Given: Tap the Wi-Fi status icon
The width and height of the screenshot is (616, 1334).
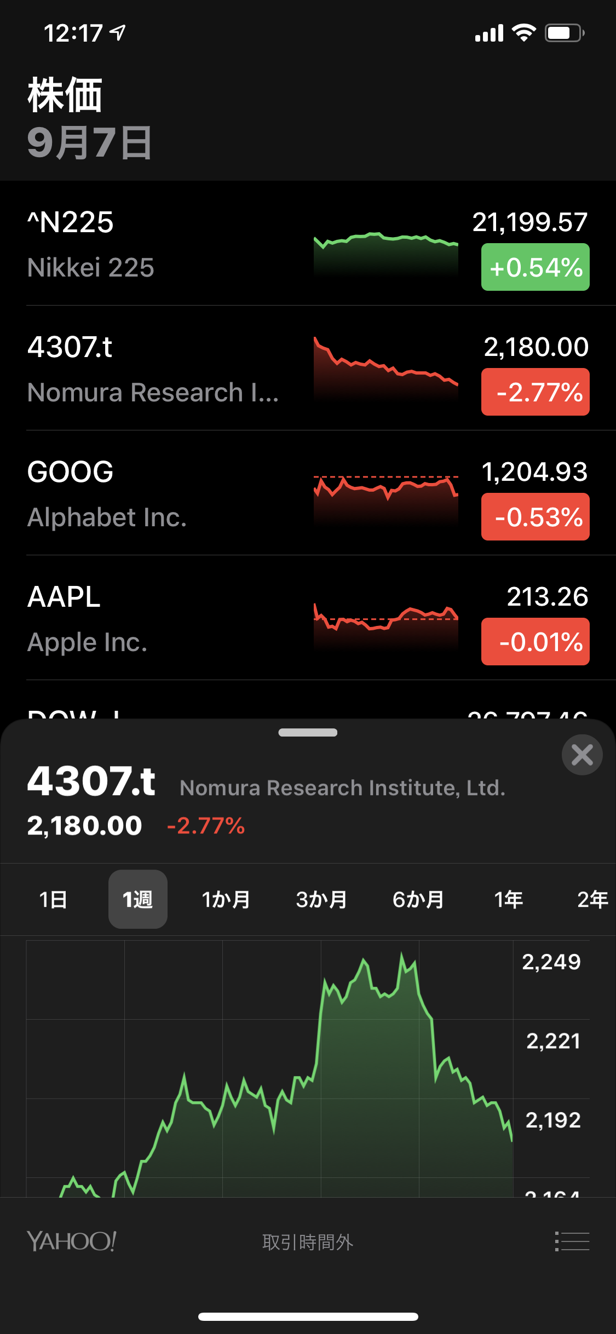Looking at the screenshot, I should pos(524,33).
